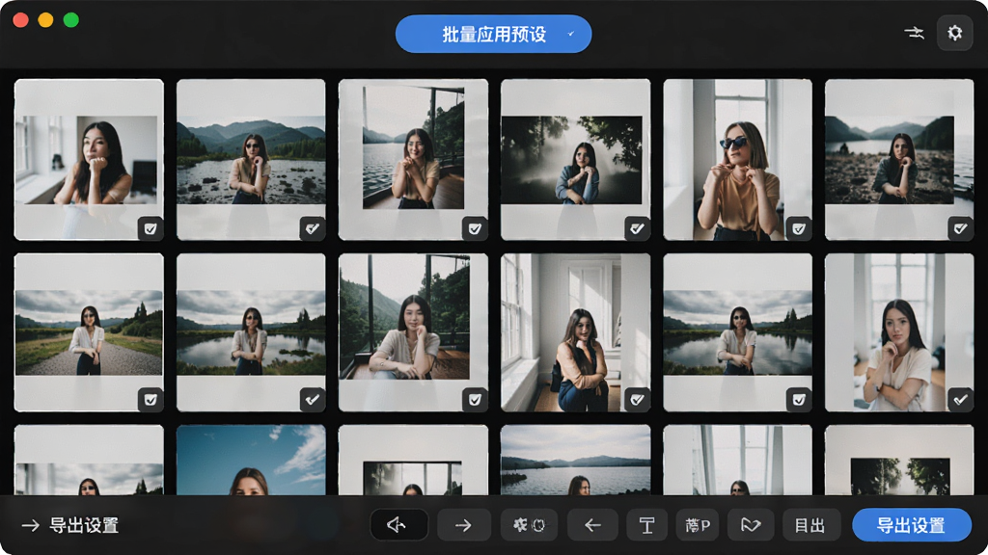Select the seated deck portrait thumbnail

coord(413,332)
